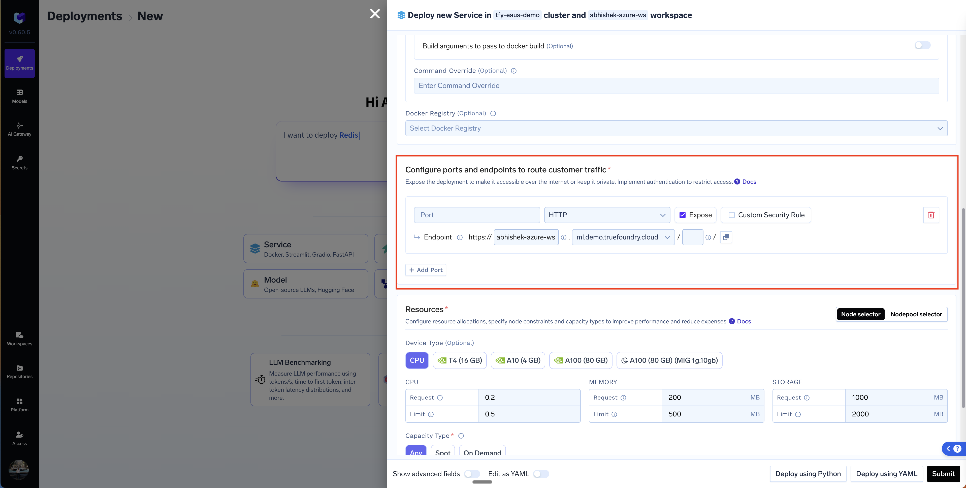Screen dimensions: 966x488
Task: Submit the deployment form
Action: click(x=944, y=474)
